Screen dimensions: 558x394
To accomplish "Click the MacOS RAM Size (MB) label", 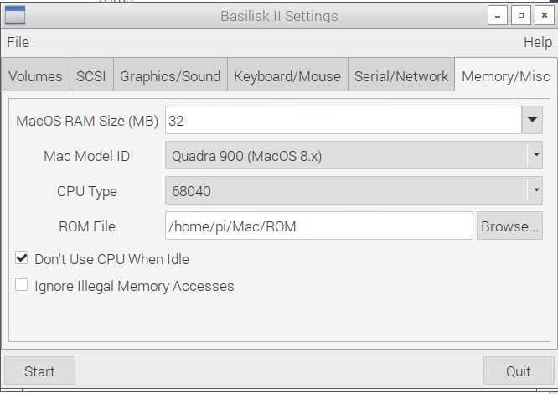I will coord(87,121).
